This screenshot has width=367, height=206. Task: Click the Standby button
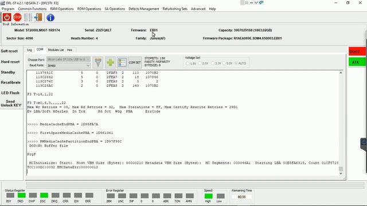pos(8,73)
